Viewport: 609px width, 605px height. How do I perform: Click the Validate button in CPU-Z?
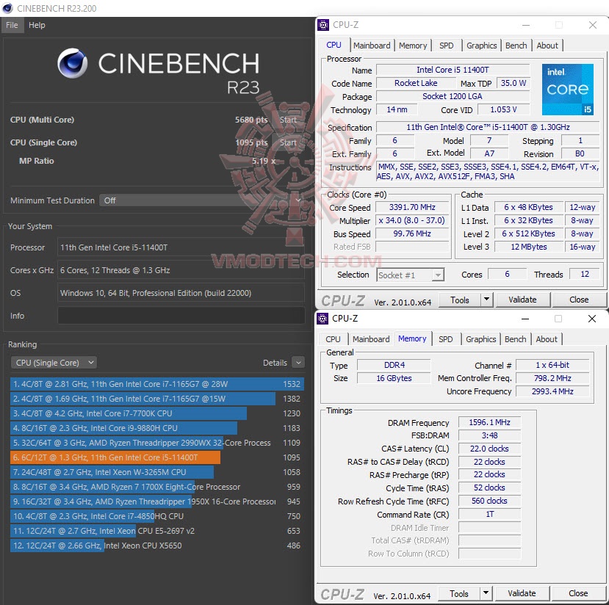click(x=523, y=299)
